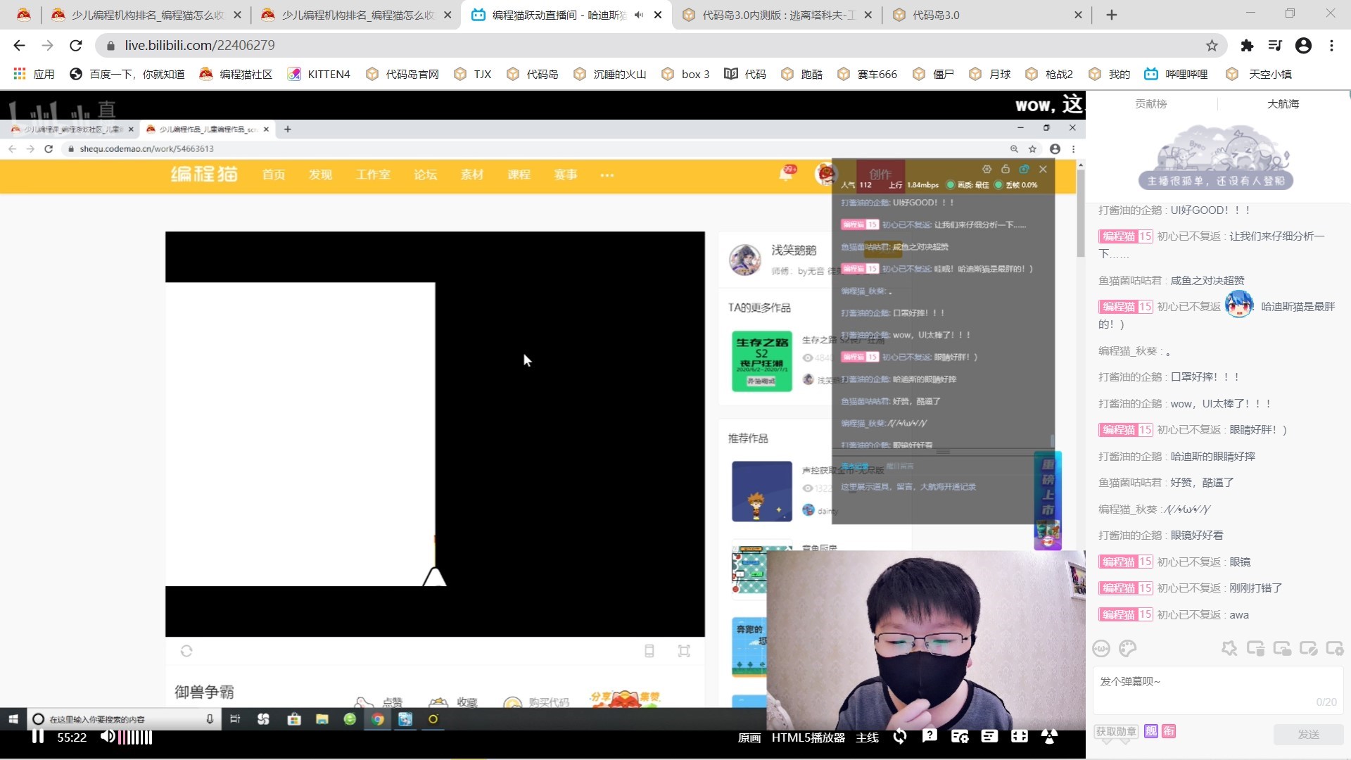Open the player feedback question icon
Viewport: 1351px width, 760px height.
point(930,736)
